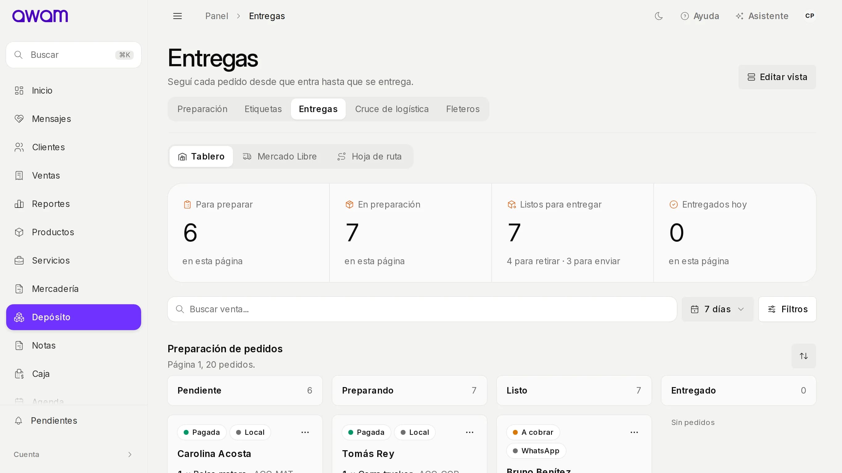Open the Asistente panel

click(762, 16)
